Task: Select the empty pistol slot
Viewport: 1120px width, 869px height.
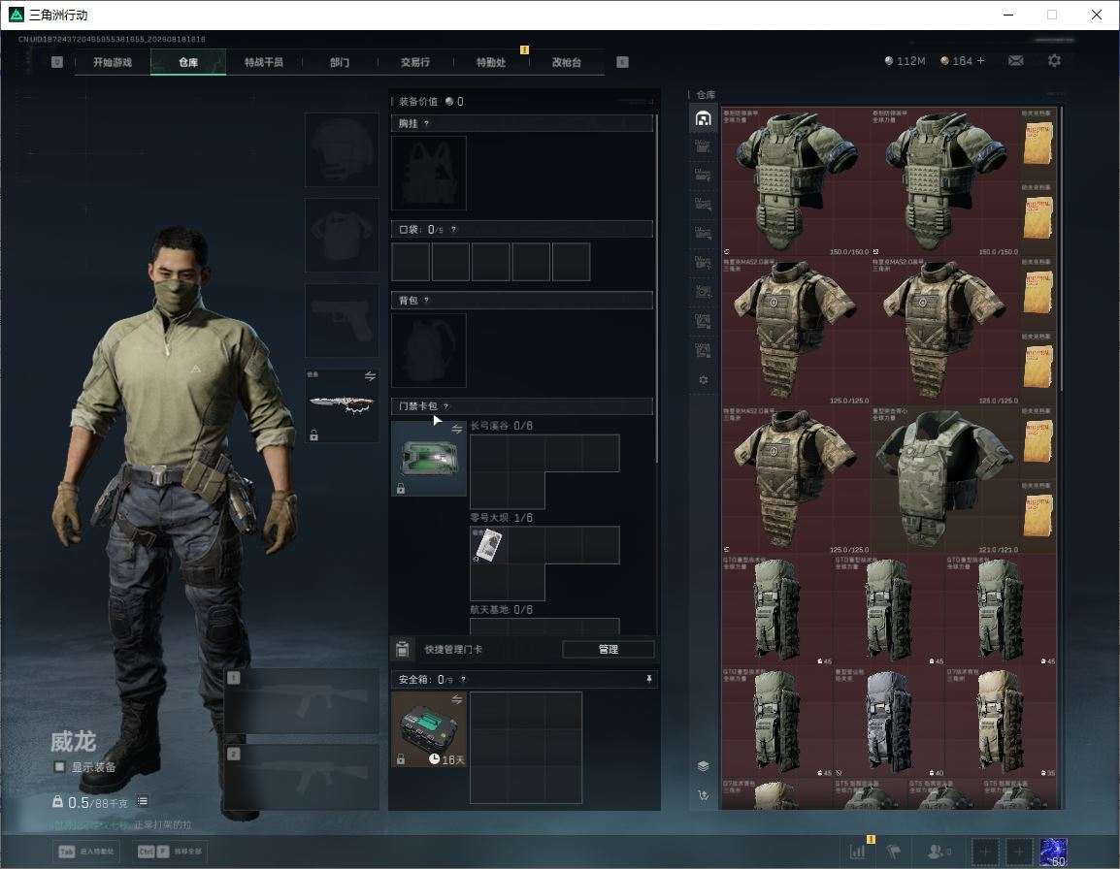Action: 343,321
